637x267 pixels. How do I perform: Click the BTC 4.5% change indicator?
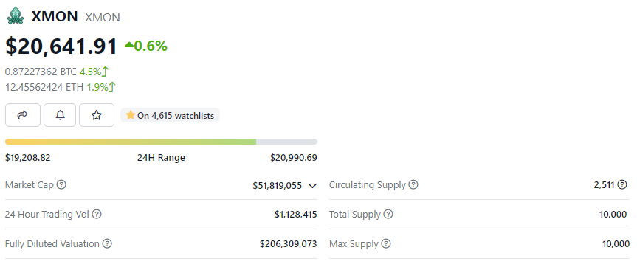pyautogui.click(x=94, y=72)
